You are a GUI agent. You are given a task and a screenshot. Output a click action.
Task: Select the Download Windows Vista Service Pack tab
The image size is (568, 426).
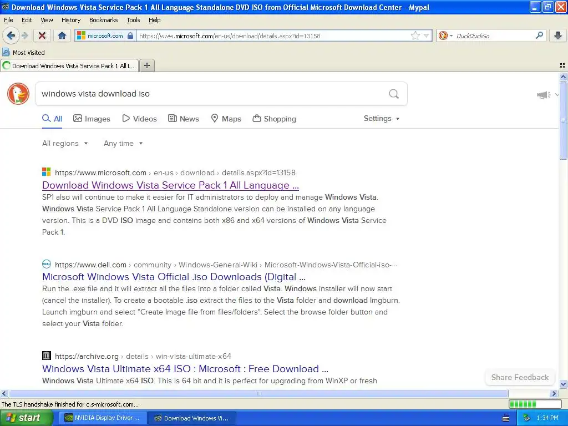(x=69, y=65)
